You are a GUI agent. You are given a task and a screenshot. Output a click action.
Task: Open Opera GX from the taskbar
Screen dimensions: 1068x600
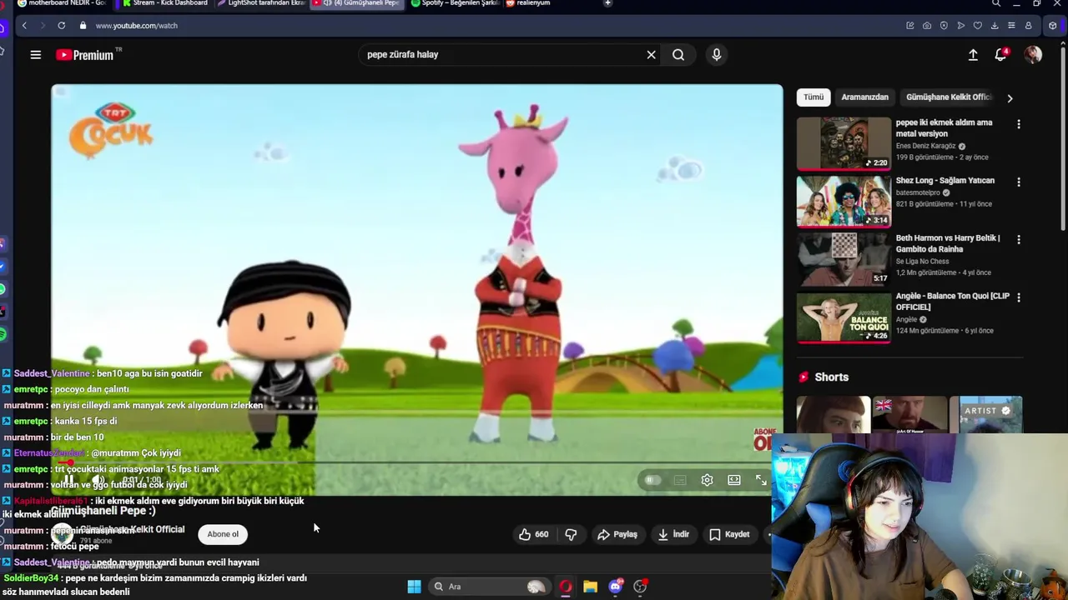tap(566, 587)
